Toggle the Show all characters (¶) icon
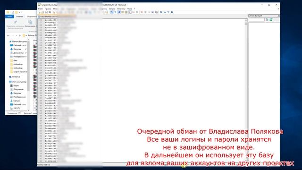The height and width of the screenshot is (170, 302). point(115,12)
